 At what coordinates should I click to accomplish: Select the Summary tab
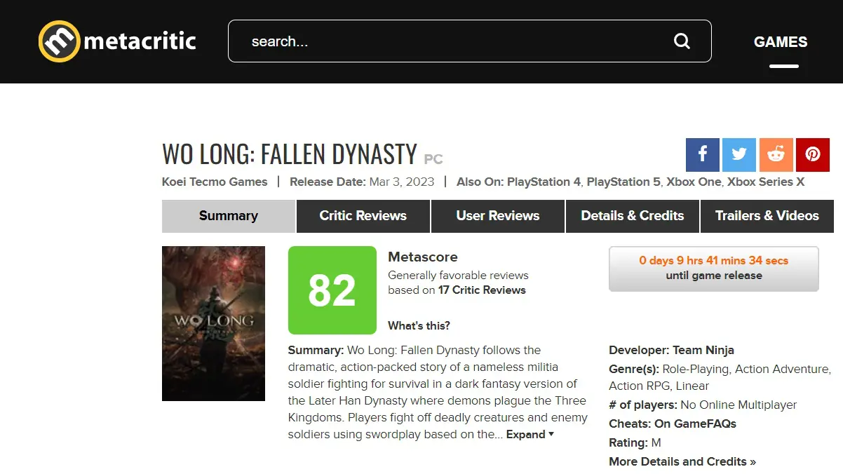[x=229, y=216]
